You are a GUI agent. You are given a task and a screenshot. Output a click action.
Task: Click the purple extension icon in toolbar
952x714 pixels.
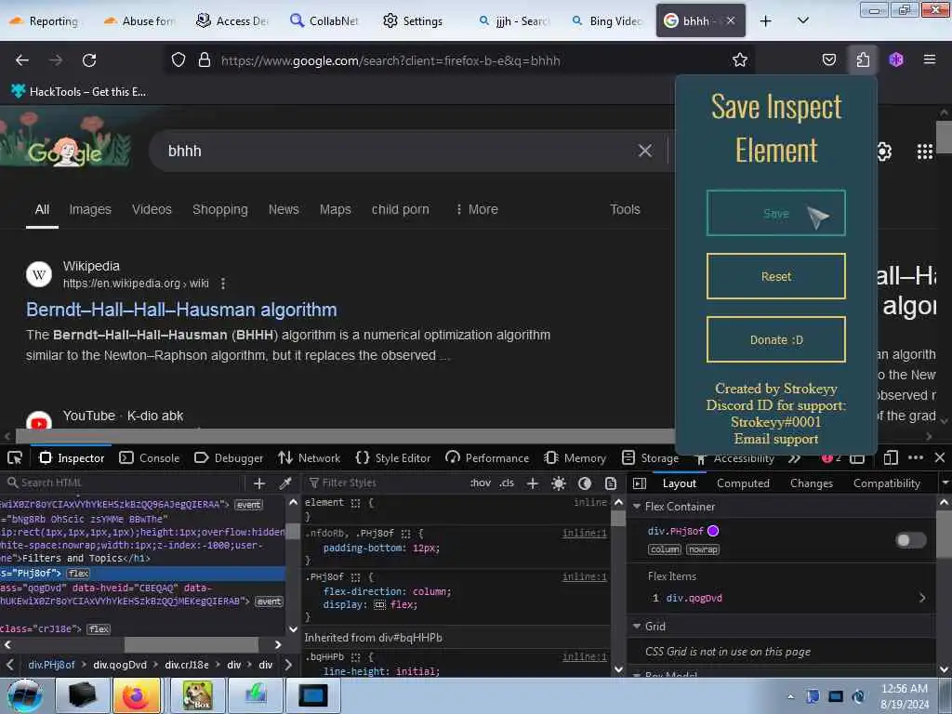896,60
